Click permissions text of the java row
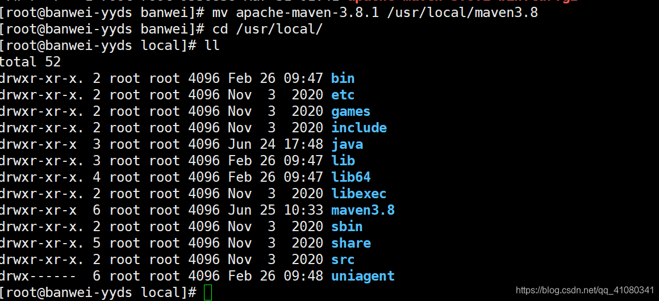 [38, 144]
